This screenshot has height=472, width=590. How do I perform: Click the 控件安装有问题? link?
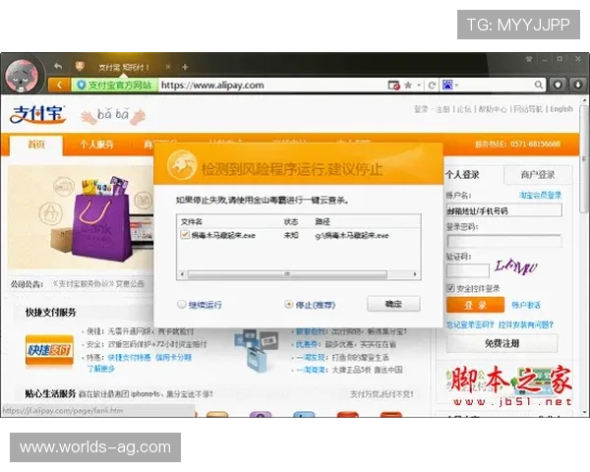[526, 324]
